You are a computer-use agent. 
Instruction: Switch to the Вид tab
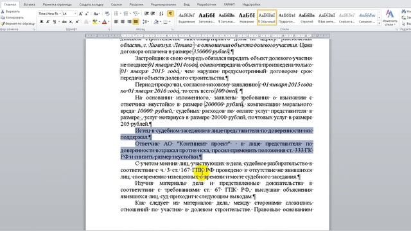point(186,4)
